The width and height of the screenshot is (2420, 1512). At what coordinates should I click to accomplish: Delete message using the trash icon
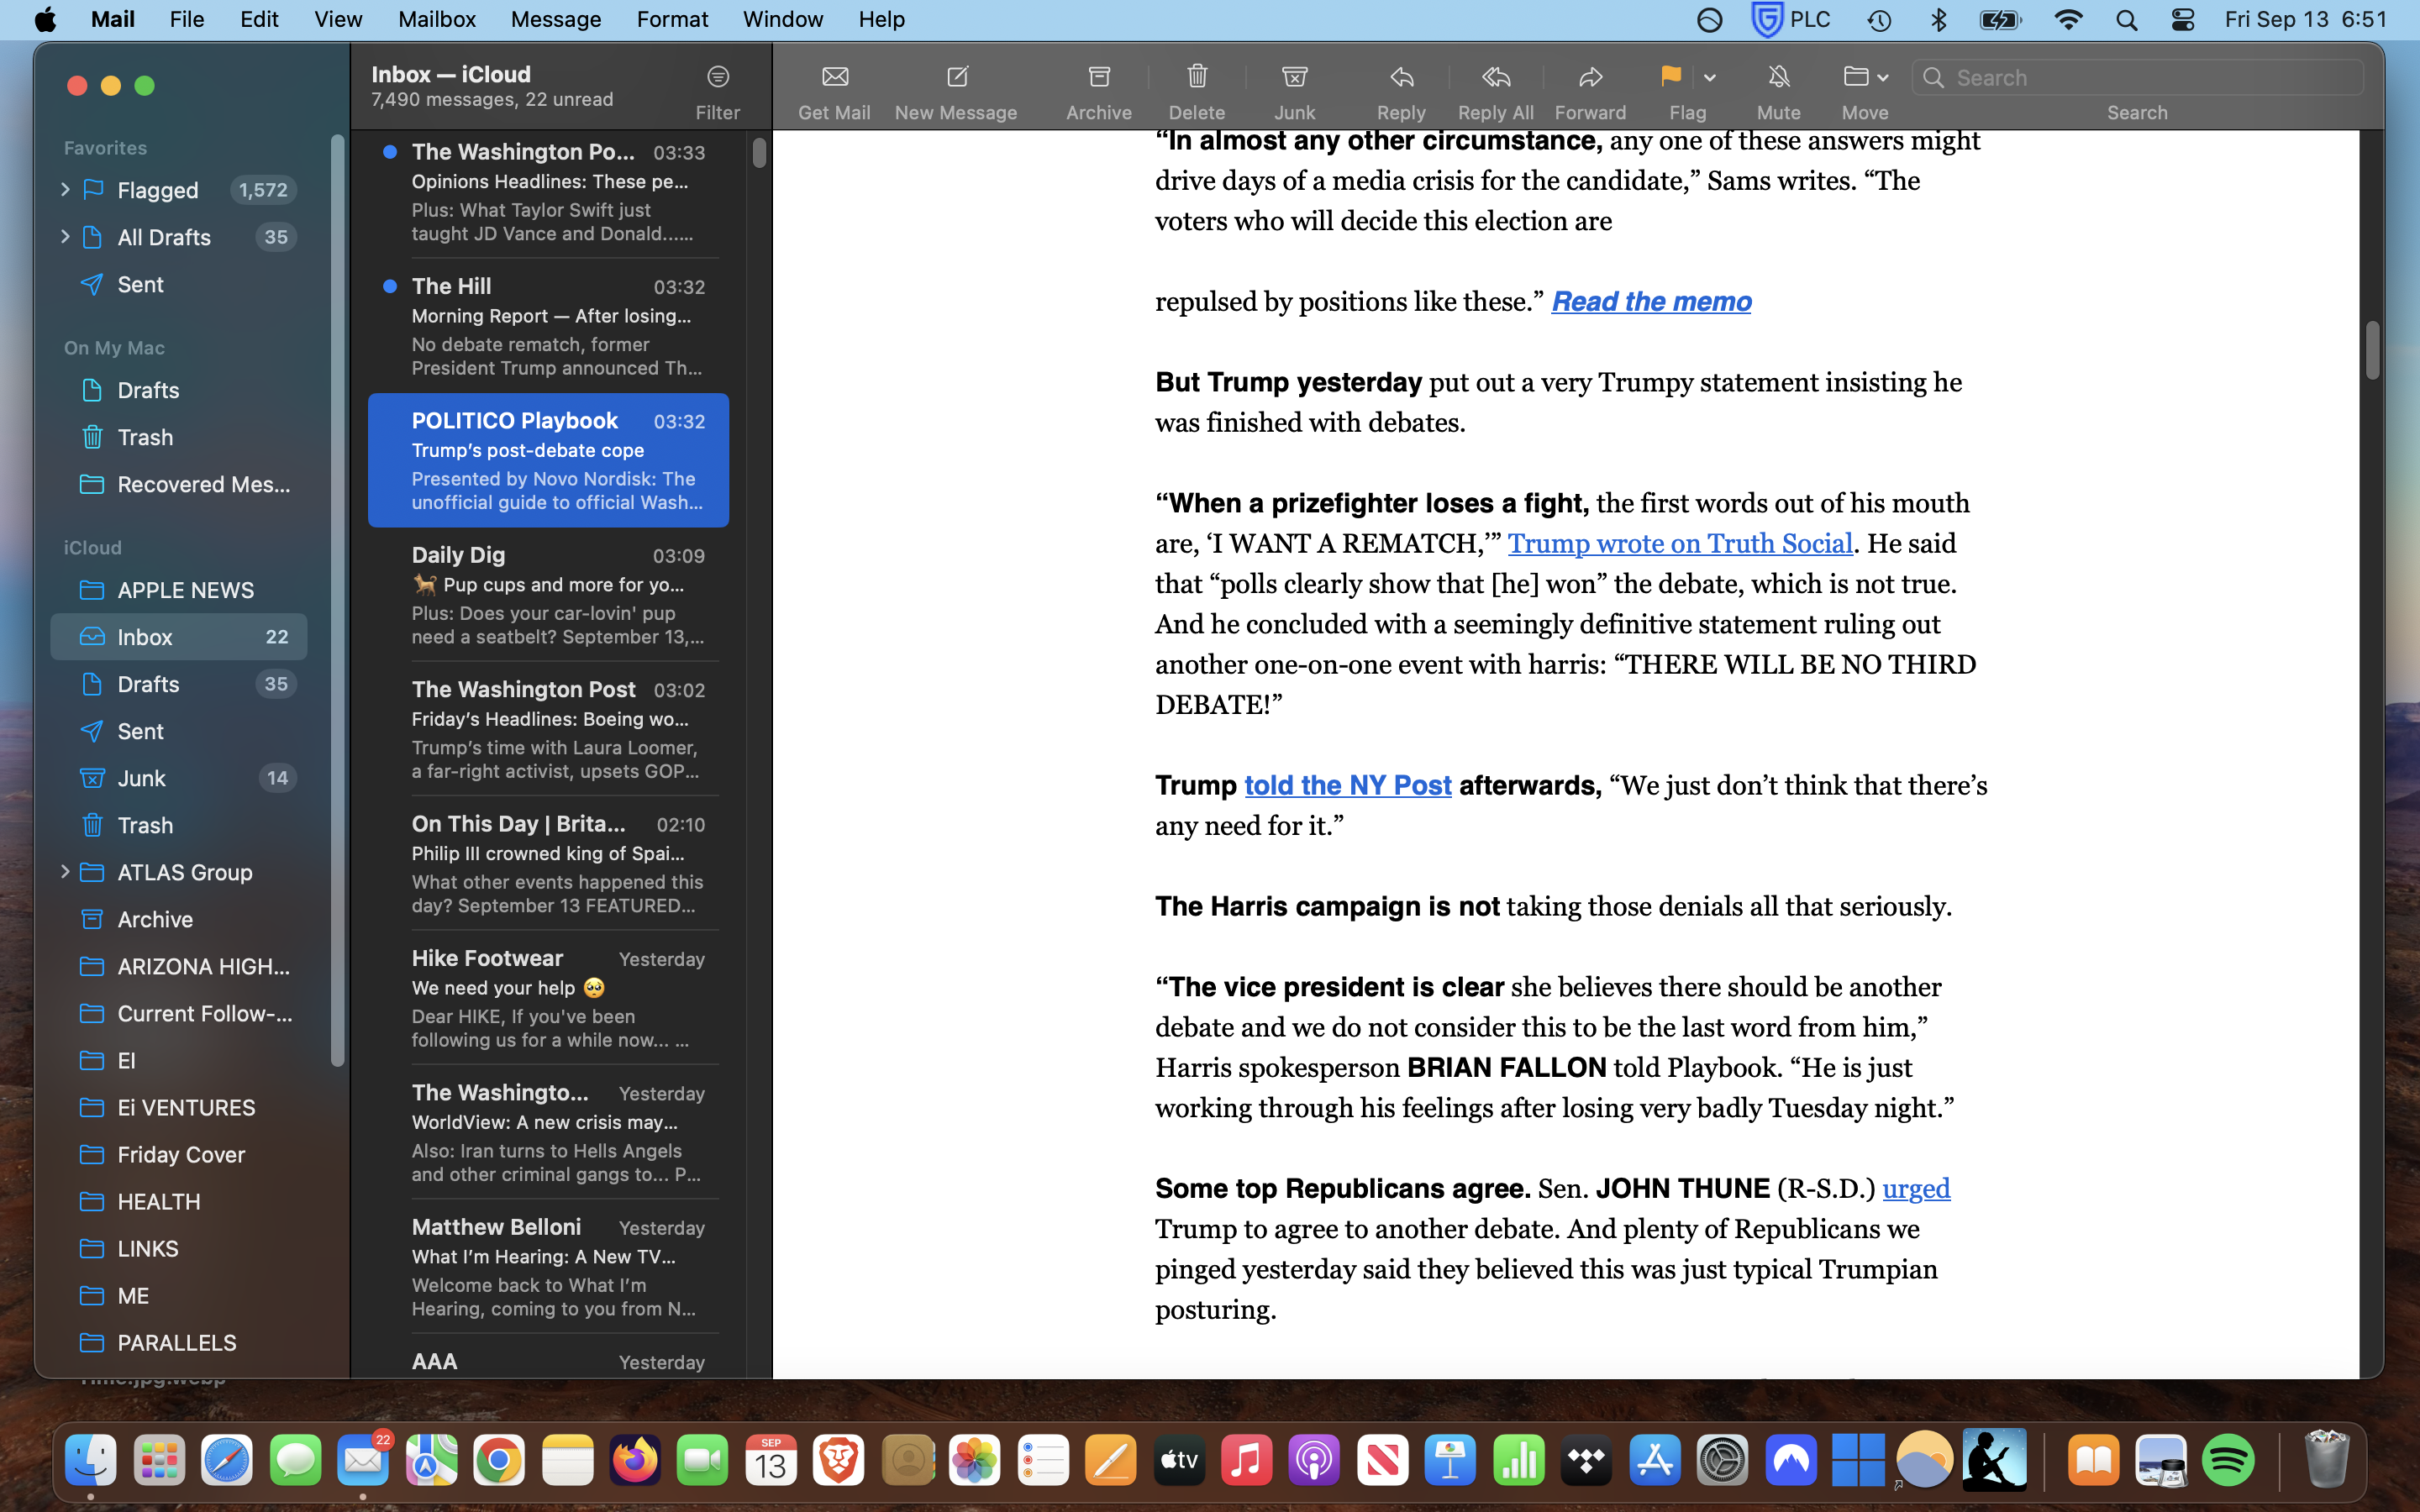[x=1196, y=77]
